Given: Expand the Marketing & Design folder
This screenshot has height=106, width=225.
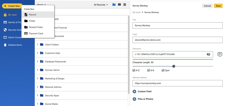Looking at the screenshot, I should tap(38, 78).
